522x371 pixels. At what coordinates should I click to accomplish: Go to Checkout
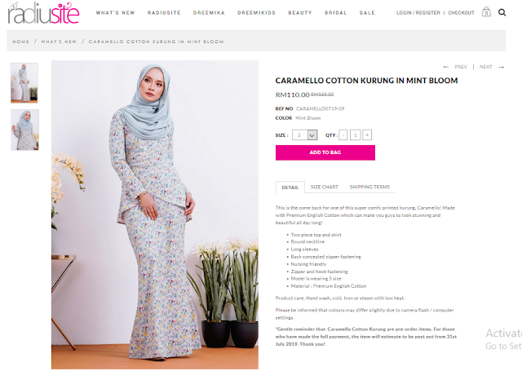(x=461, y=13)
